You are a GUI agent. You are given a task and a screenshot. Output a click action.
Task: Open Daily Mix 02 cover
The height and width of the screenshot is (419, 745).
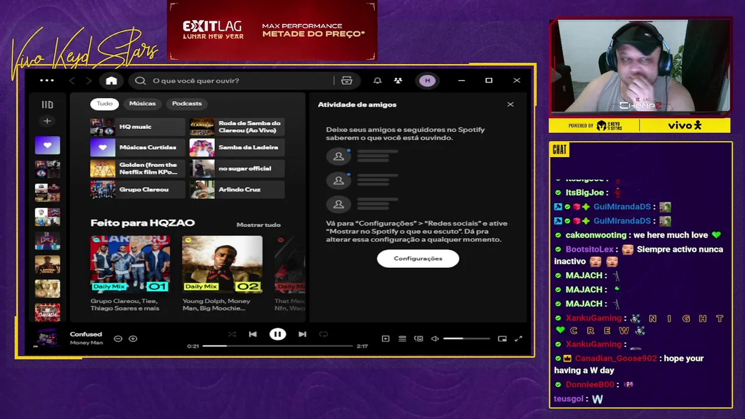tap(222, 264)
